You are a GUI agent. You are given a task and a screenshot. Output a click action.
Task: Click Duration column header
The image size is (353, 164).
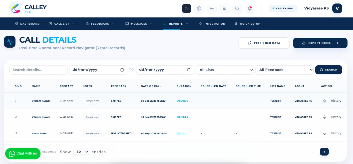(184, 86)
